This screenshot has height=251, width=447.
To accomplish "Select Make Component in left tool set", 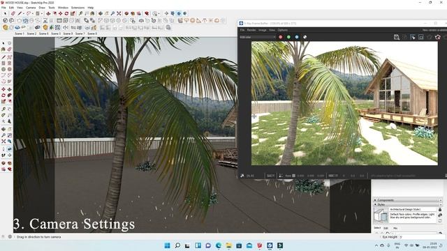I will [9, 43].
